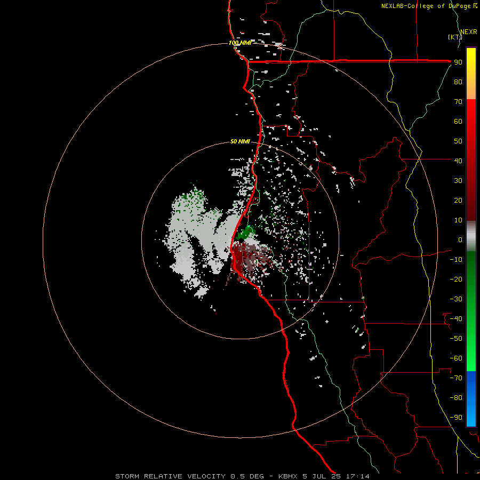This screenshot has height=480, width=480.
Task: Select the -20 value on the velocity scale
Action: click(456, 279)
